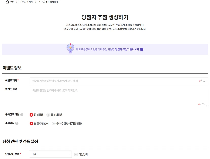The width and height of the screenshot is (210, 159).
Task: Click the 중복참여허용 help icon
Action: tap(22, 115)
